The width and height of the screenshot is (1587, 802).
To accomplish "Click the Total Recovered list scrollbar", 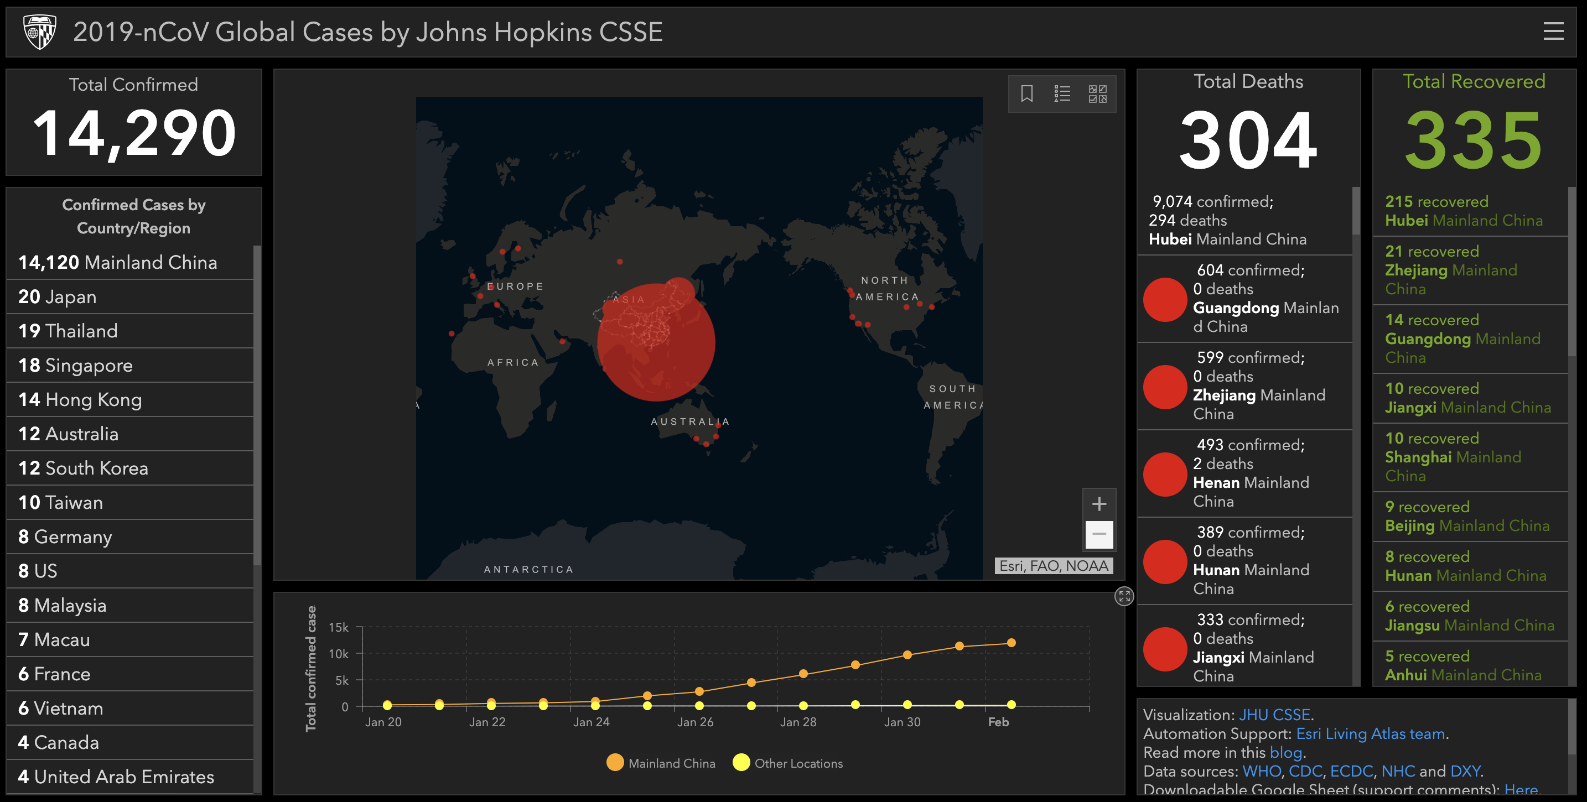I will click(x=1572, y=271).
